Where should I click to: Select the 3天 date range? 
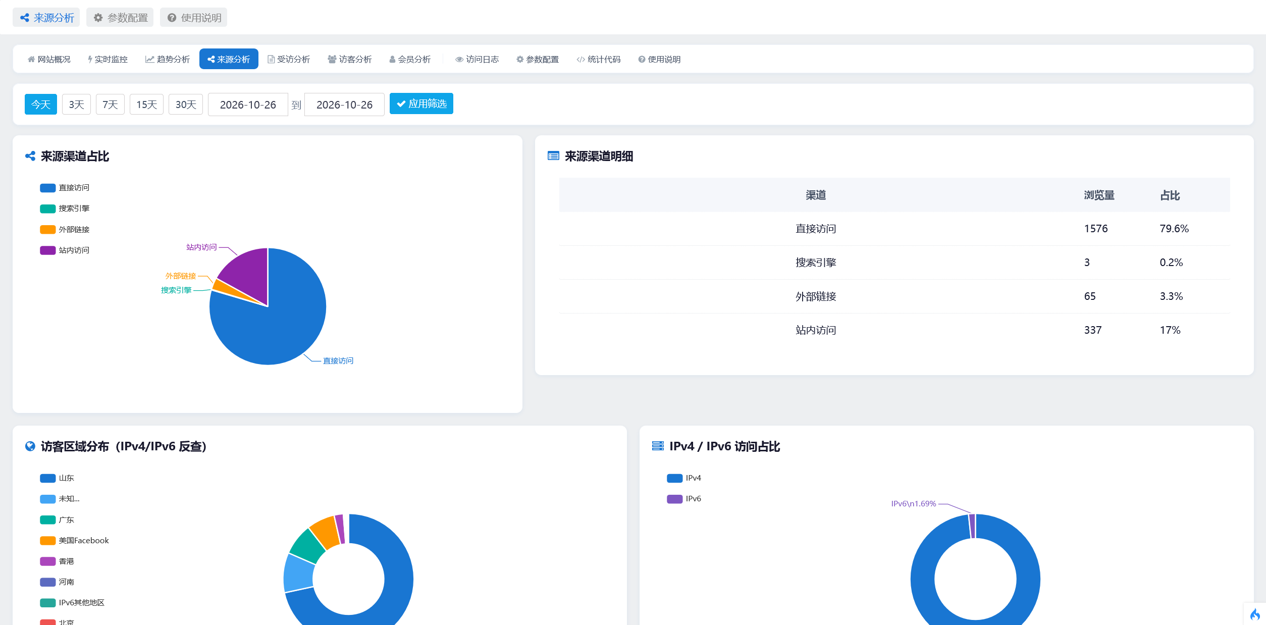[76, 105]
